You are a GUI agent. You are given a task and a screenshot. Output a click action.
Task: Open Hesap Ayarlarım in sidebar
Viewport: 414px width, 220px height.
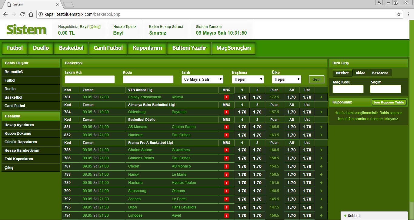point(31,125)
